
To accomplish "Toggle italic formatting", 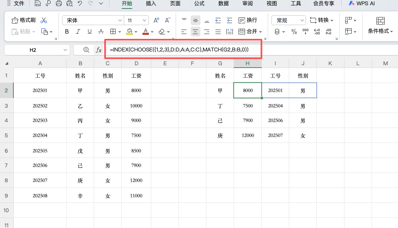I will click(x=78, y=32).
